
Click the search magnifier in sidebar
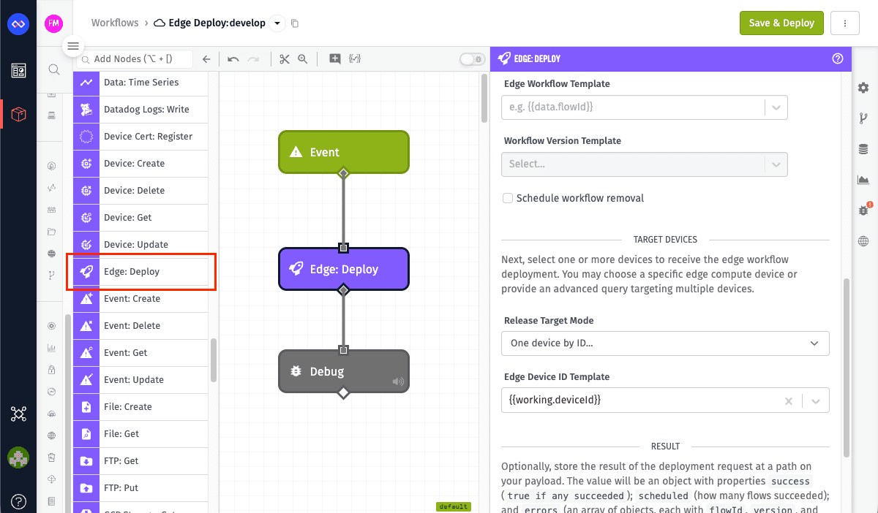pos(53,69)
